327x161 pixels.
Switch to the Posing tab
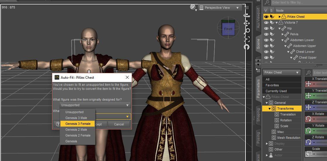tap(258, 138)
